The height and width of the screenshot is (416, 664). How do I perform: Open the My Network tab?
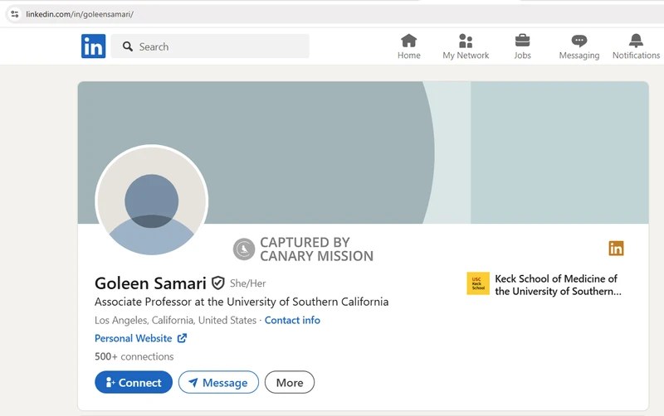466,46
